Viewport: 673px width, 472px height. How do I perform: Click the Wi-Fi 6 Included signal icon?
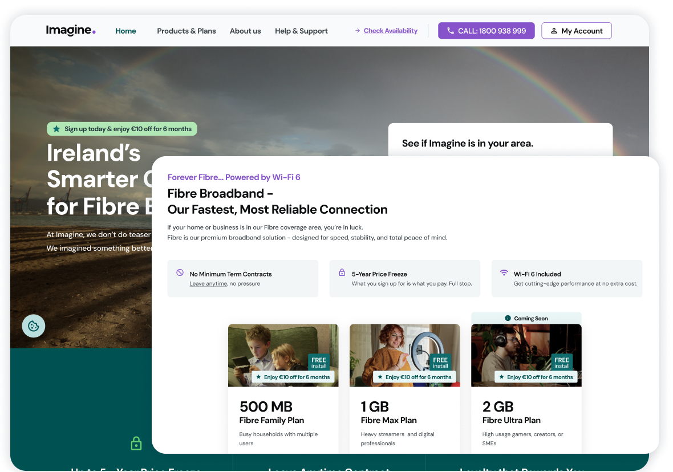click(x=504, y=273)
